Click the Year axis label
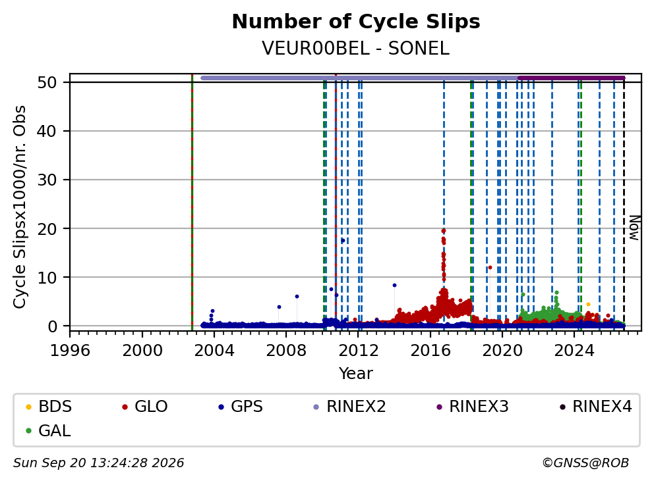This screenshot has width=654, height=483. click(356, 374)
